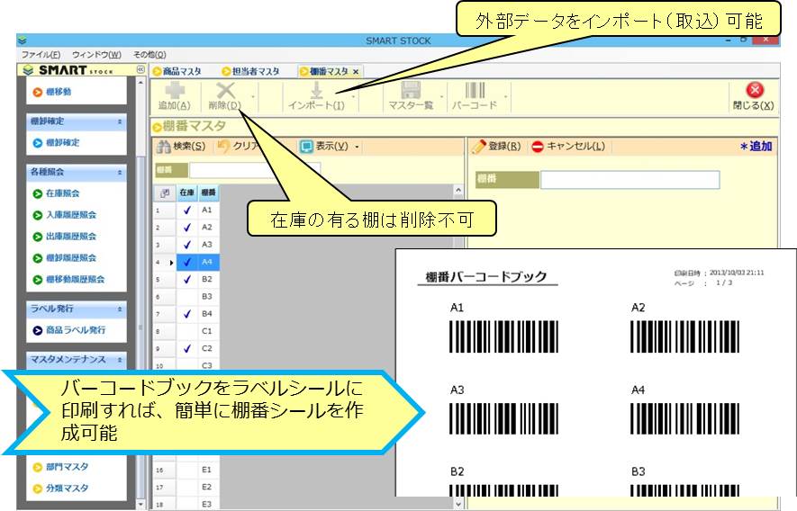
Task: Click the クリア clear button
Action: pos(238,147)
